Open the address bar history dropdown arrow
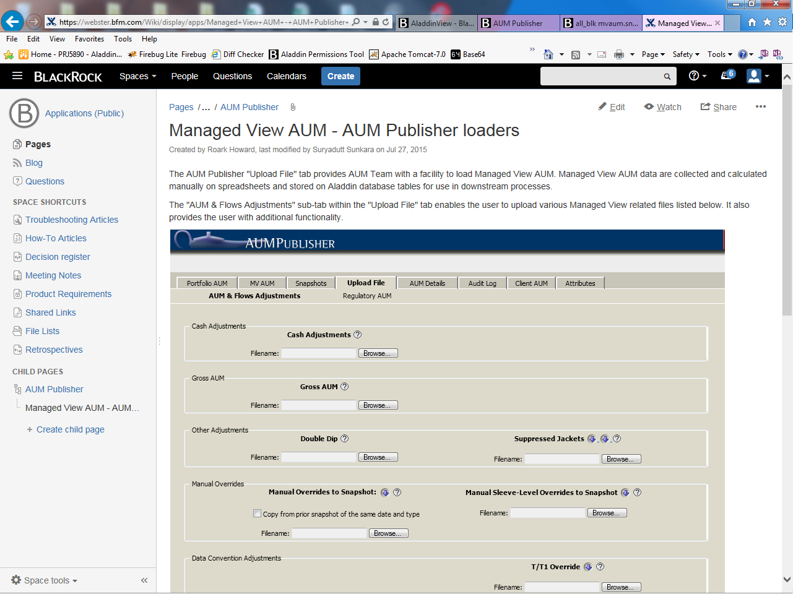This screenshot has width=793, height=594. [x=365, y=22]
